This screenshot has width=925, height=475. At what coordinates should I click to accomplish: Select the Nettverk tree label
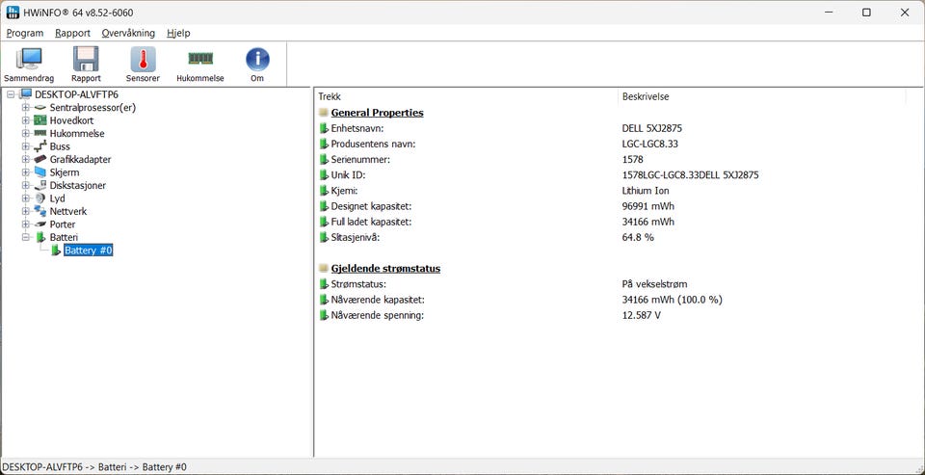click(x=68, y=211)
